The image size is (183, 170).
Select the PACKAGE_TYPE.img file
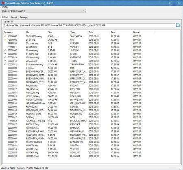coord(35,121)
